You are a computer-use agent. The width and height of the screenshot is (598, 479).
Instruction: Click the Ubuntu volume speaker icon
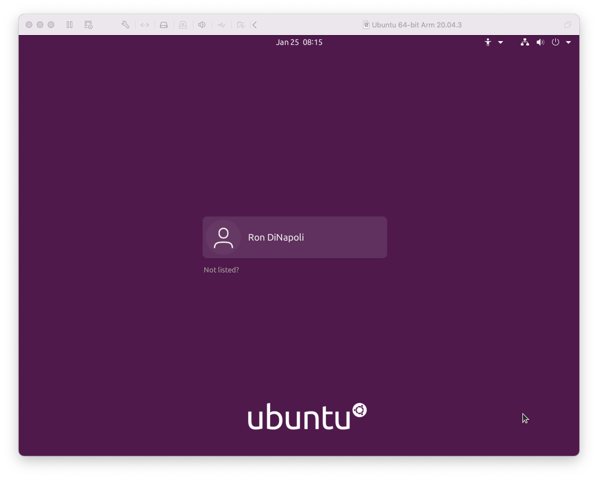pyautogui.click(x=540, y=42)
